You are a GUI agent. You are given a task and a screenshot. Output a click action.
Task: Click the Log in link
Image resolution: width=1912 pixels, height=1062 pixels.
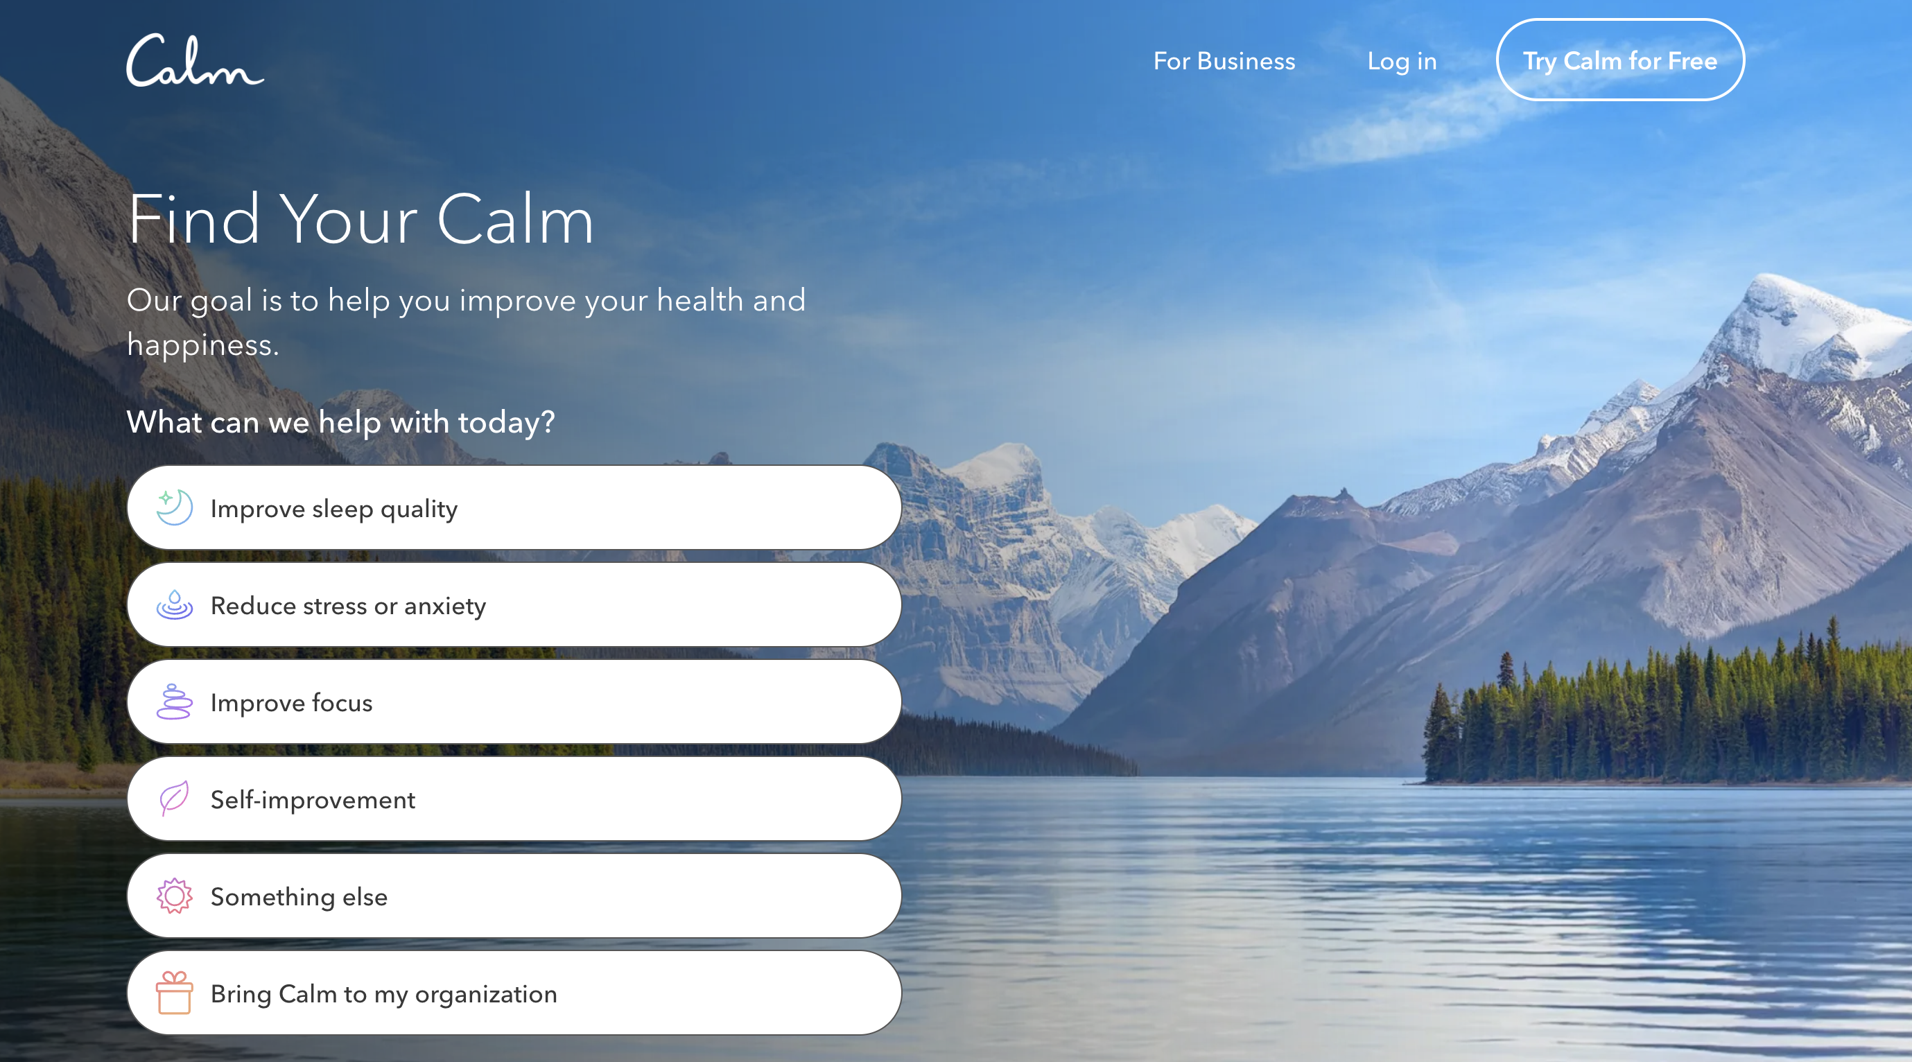pyautogui.click(x=1400, y=62)
